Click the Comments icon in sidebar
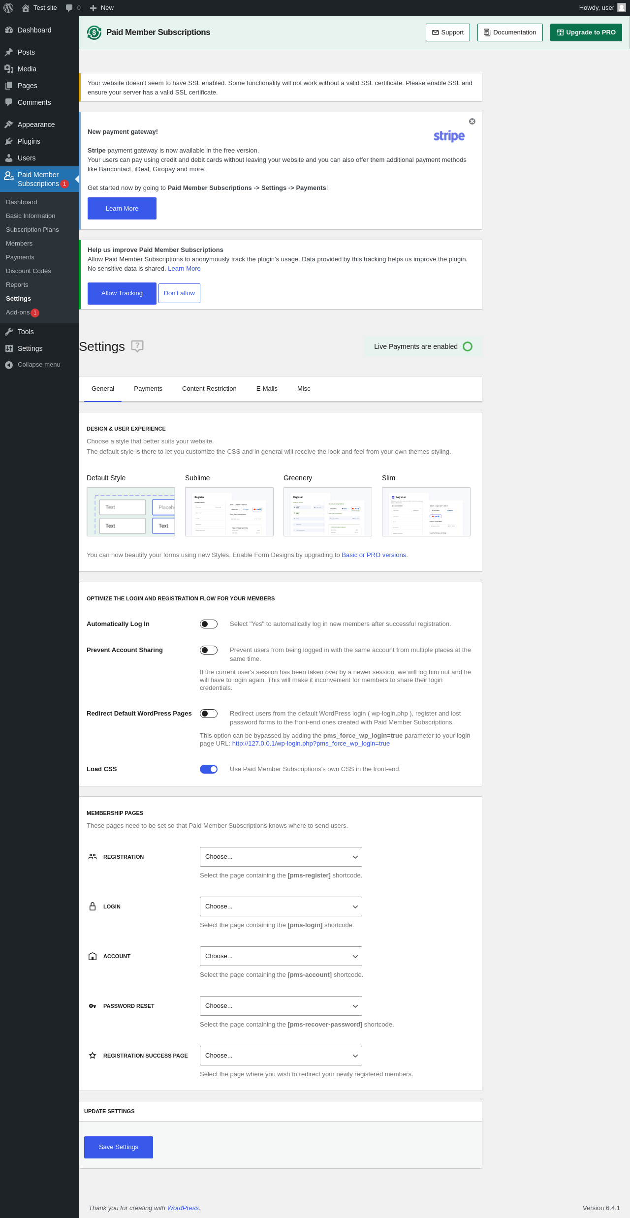 9,102
